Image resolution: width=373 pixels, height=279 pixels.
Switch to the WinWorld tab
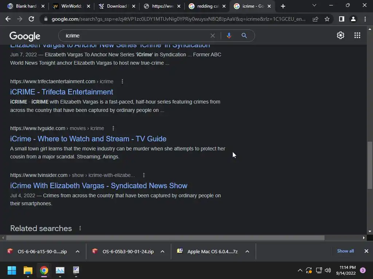tap(71, 6)
